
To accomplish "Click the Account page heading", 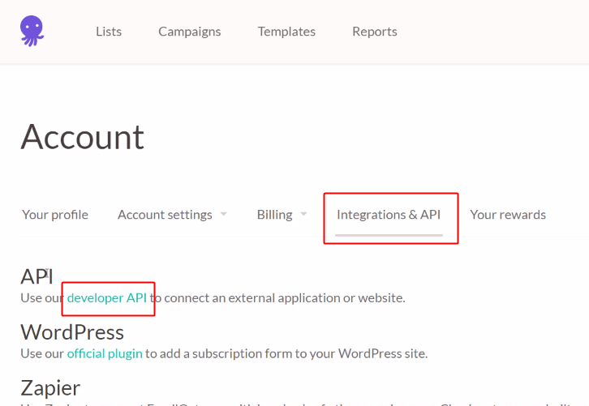I will tap(82, 137).
